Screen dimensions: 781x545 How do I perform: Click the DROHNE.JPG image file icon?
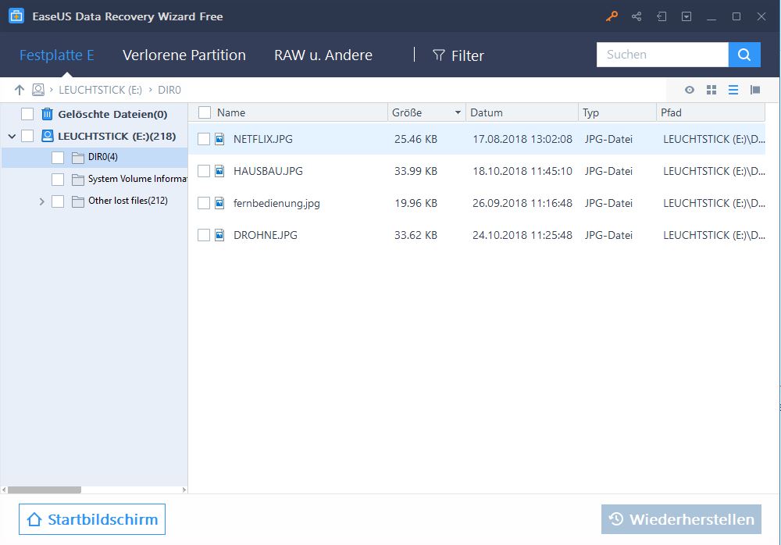click(219, 235)
